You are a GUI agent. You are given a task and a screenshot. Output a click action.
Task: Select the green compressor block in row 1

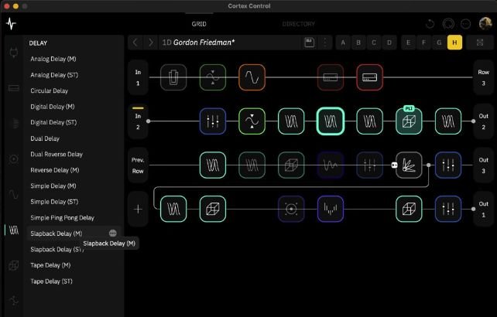pyautogui.click(x=213, y=77)
